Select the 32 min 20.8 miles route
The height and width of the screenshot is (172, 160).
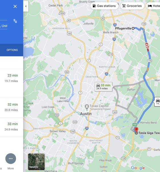(11, 107)
